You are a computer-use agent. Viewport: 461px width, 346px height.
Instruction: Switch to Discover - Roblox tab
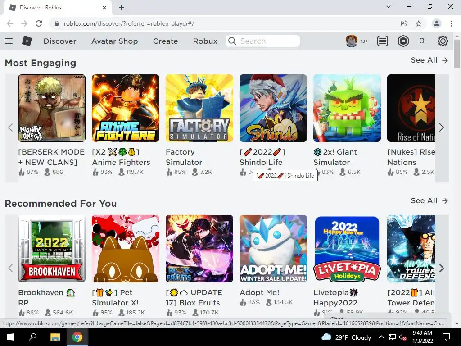point(57,8)
